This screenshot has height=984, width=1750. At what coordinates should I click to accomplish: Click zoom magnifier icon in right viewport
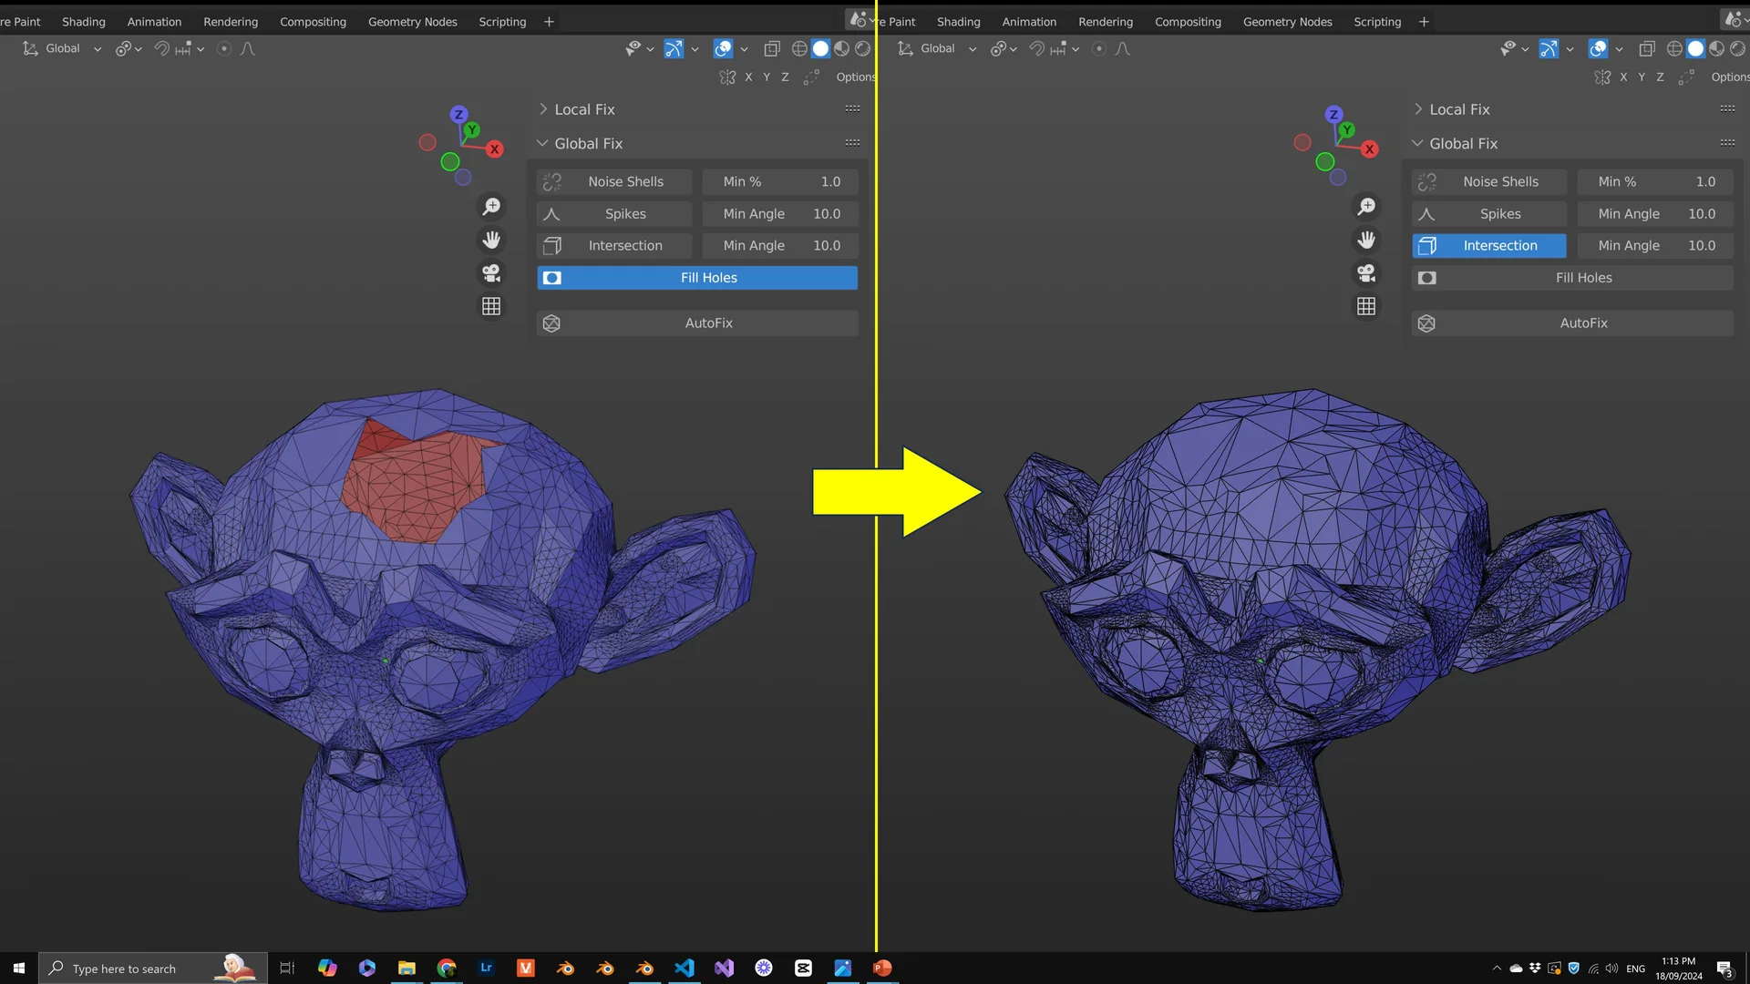click(x=1366, y=207)
